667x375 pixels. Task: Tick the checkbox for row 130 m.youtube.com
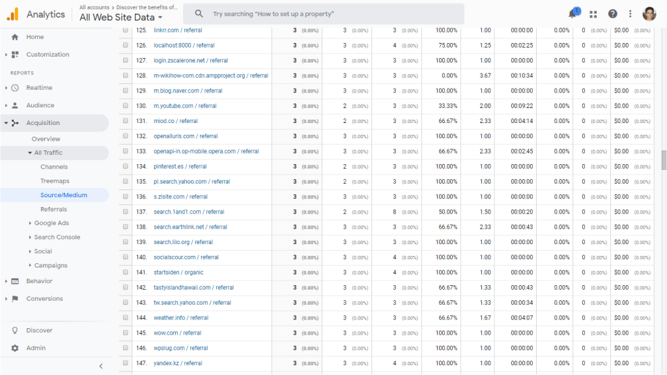126,105
